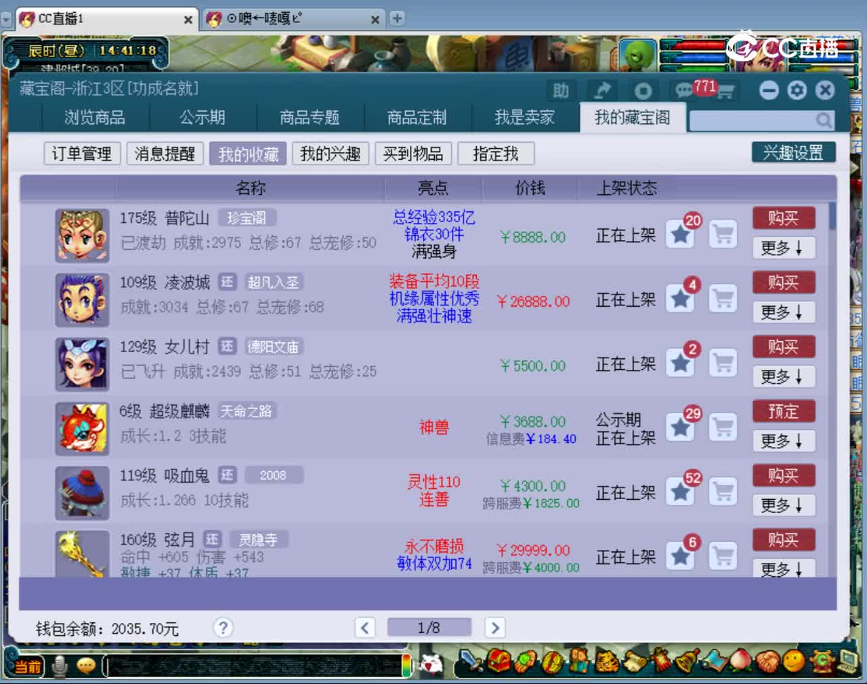Open 买到物品 sub-tab

pyautogui.click(x=413, y=154)
